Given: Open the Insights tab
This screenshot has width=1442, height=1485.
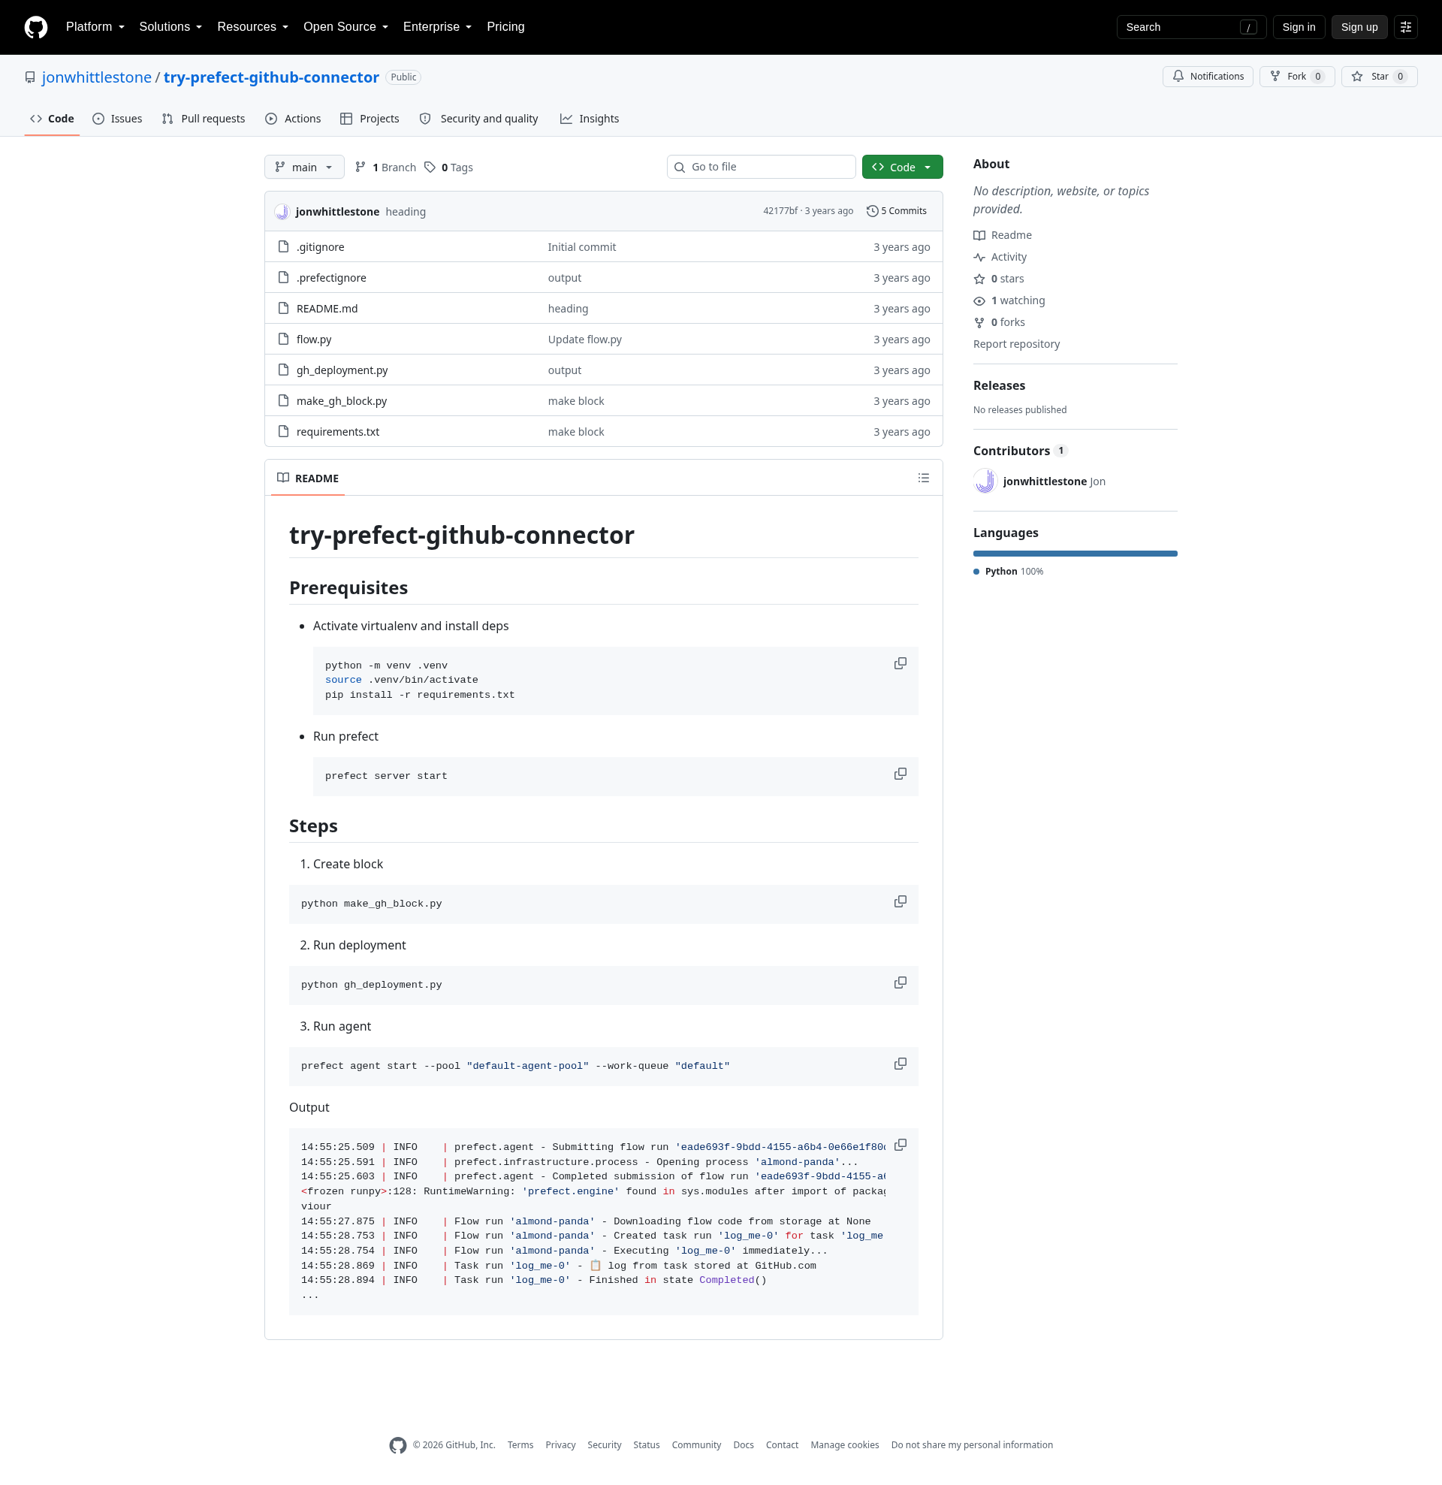Looking at the screenshot, I should coord(590,119).
